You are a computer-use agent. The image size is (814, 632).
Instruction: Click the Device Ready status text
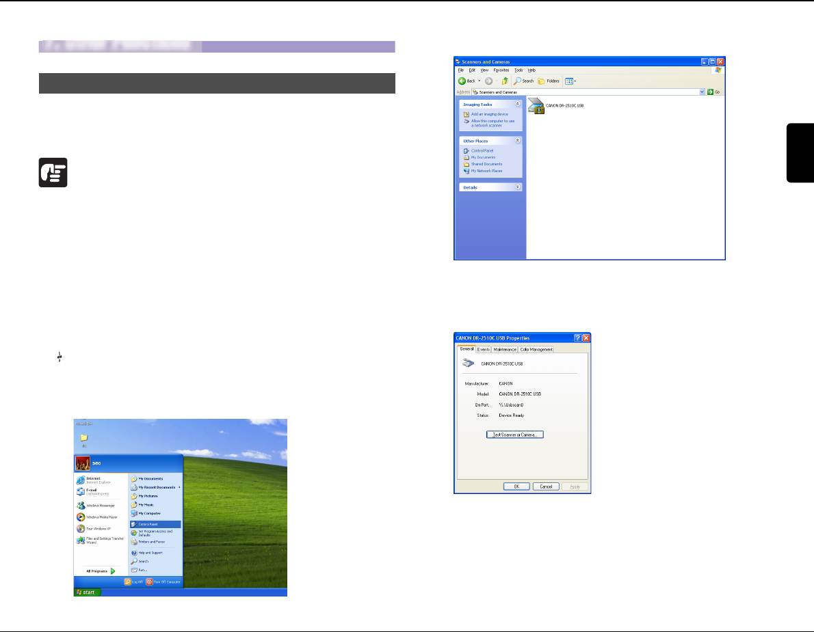click(x=512, y=415)
